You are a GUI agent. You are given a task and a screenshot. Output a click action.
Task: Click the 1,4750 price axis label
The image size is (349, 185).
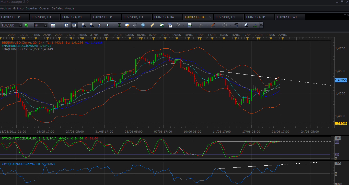point(340,48)
